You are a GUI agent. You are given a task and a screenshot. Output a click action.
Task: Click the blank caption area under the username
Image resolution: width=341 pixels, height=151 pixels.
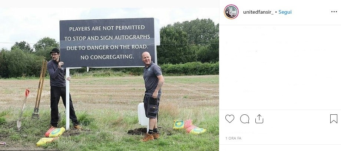coord(280,67)
